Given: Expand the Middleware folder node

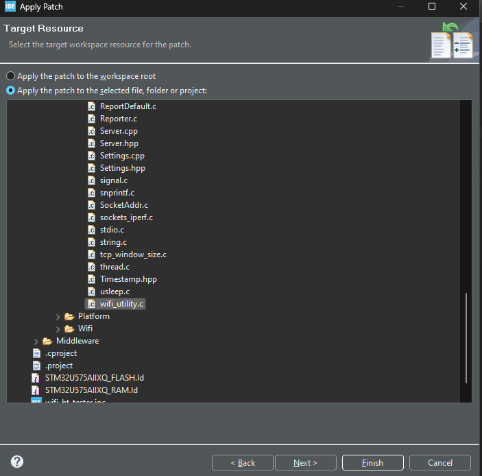Looking at the screenshot, I should coord(36,342).
